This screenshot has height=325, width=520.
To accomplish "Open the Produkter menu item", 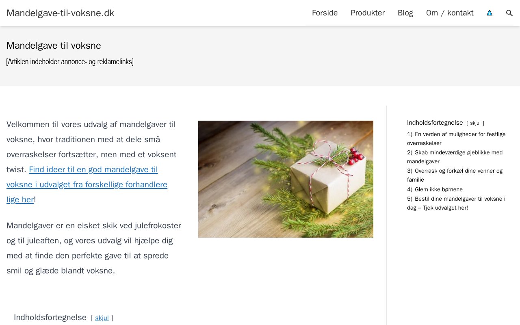I will coord(368,13).
